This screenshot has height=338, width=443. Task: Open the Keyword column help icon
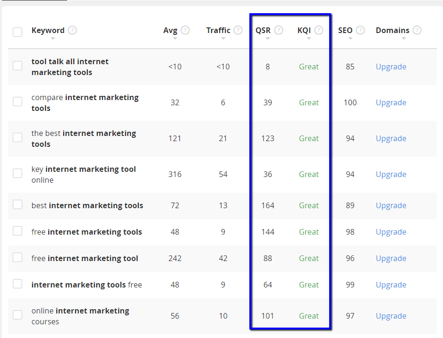[72, 30]
